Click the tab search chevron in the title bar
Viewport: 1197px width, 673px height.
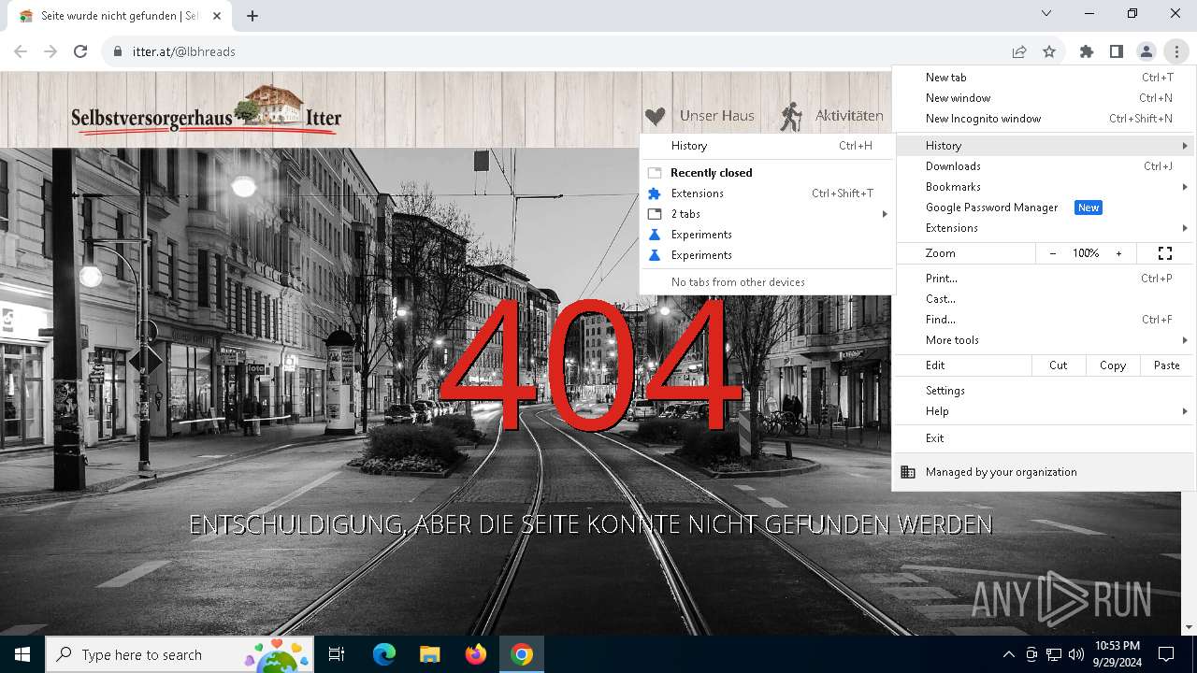point(1046,13)
